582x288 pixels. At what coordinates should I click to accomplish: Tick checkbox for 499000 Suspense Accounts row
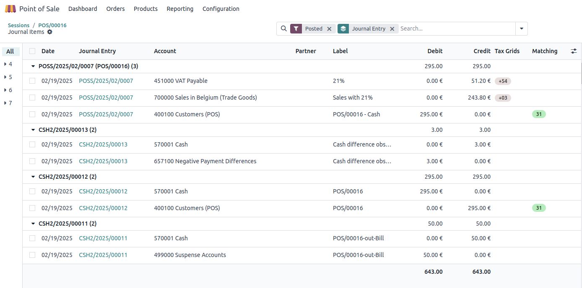(32, 255)
